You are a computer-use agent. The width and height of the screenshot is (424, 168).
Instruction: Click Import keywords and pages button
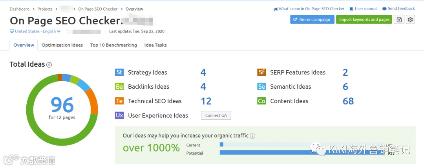click(x=364, y=20)
